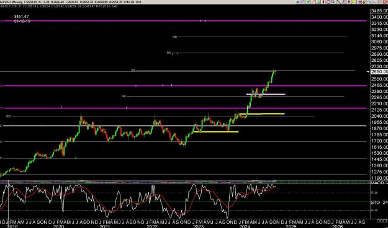Viewport: 388px width, 228px height.
Task: Click the brown round toolbar icon
Action: tap(364, 2)
